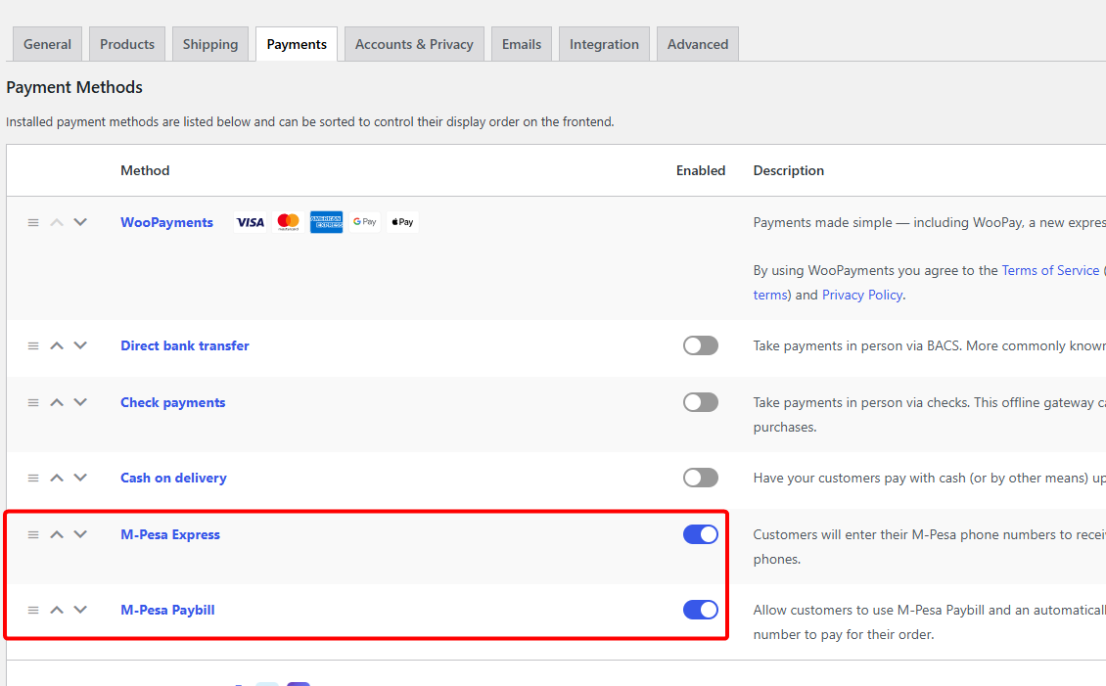Click the Google Pay icon
This screenshot has height=686, width=1106.
pos(365,222)
